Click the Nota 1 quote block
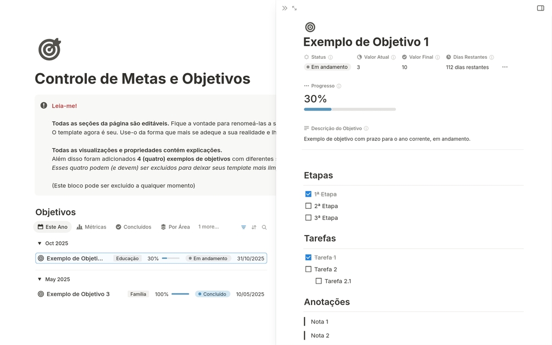Screen dimensions: 552x345 point(320,321)
